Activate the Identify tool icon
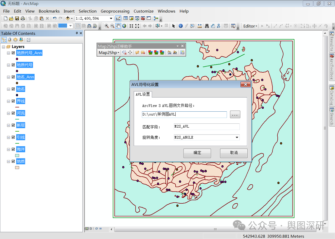Screen dimensions: 335x239 pos(181,26)
